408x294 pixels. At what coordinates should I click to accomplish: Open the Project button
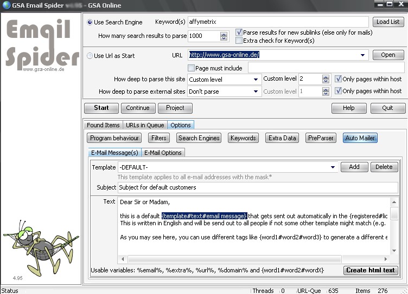pyautogui.click(x=175, y=108)
